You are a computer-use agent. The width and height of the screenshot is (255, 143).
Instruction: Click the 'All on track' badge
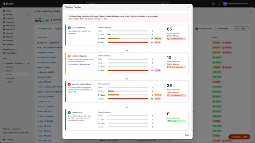click(177, 121)
